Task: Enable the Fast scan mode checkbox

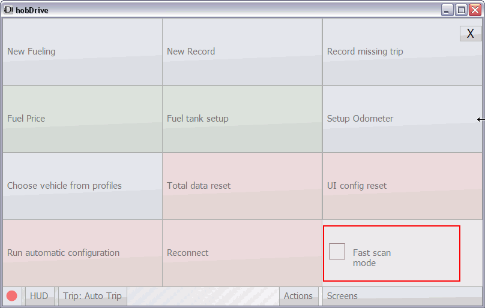Action: point(337,252)
